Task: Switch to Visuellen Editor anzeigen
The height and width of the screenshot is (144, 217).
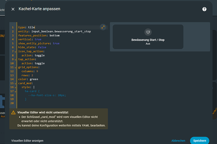Action: click(27, 141)
